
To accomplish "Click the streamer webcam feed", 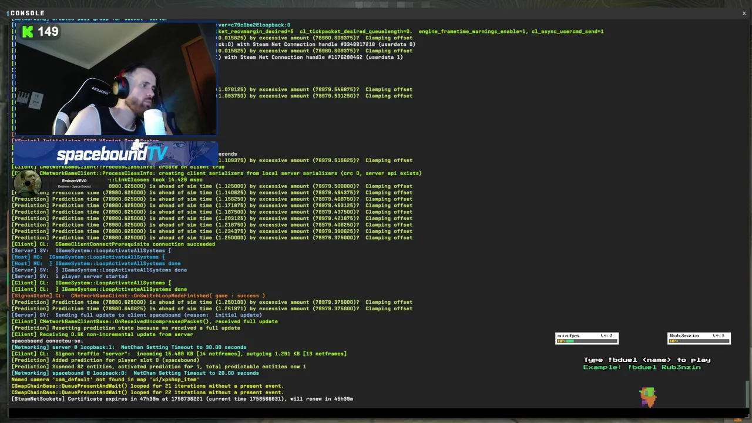I will [x=116, y=79].
